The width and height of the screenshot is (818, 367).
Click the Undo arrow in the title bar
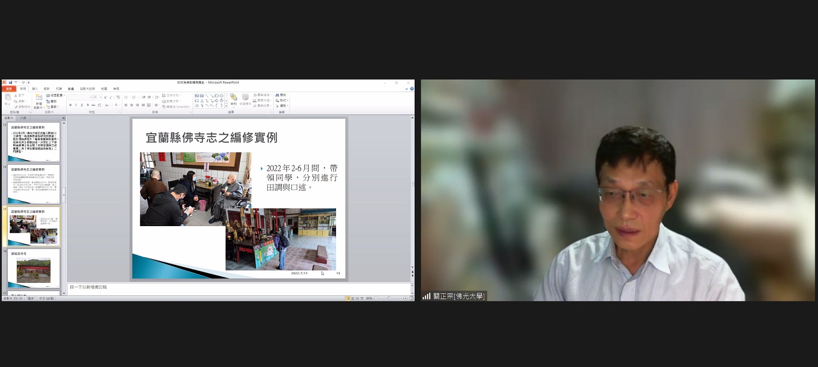pos(16,82)
